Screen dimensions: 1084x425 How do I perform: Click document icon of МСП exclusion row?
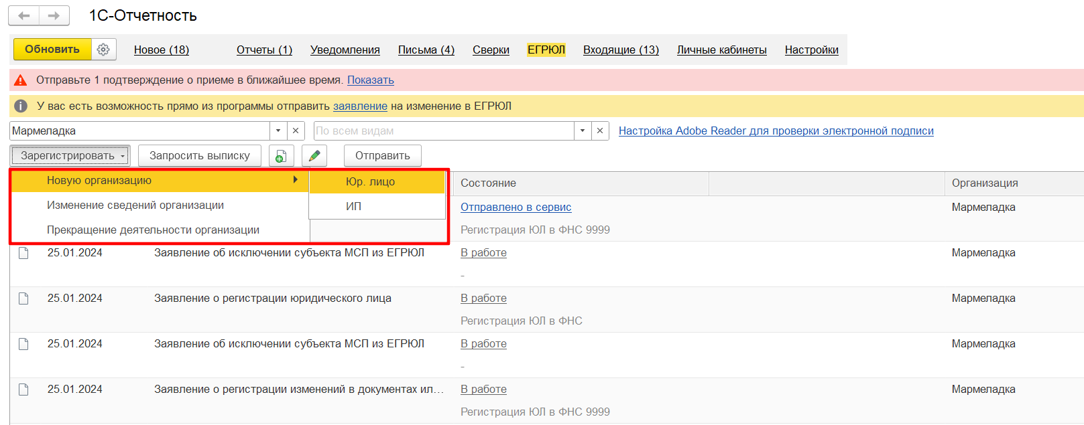[23, 253]
